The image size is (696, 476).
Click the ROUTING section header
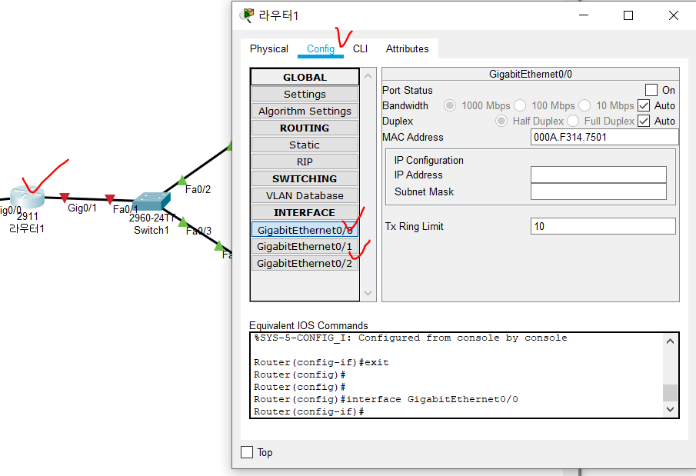pos(305,128)
